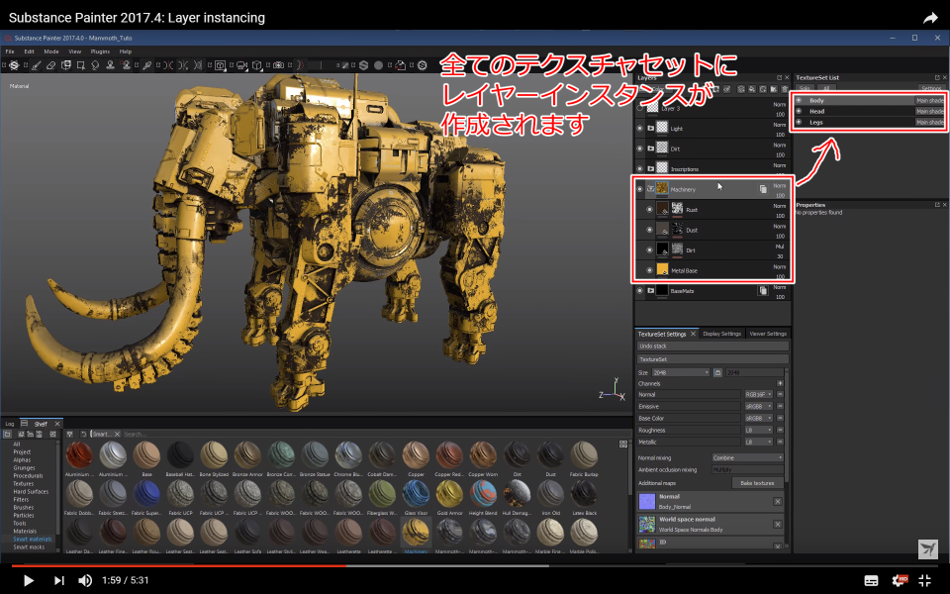Toggle shelf grid view icon
The image size is (950, 594).
tap(622, 445)
